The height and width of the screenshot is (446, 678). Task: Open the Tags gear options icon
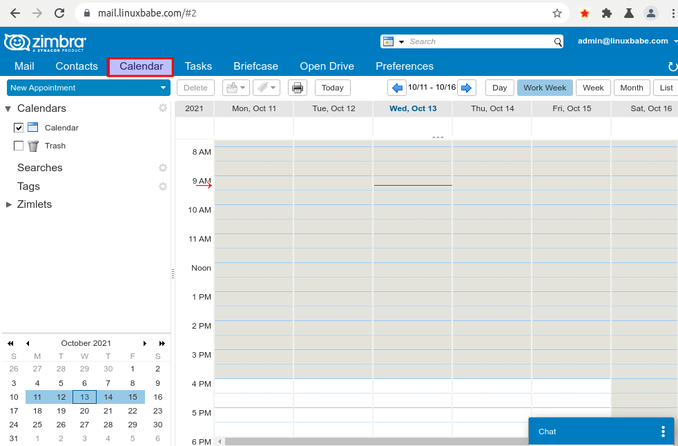click(x=163, y=186)
